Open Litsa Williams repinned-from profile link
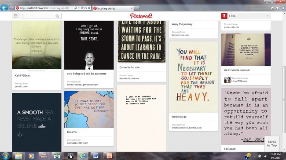The width and height of the screenshot is (286, 160). coord(239,81)
